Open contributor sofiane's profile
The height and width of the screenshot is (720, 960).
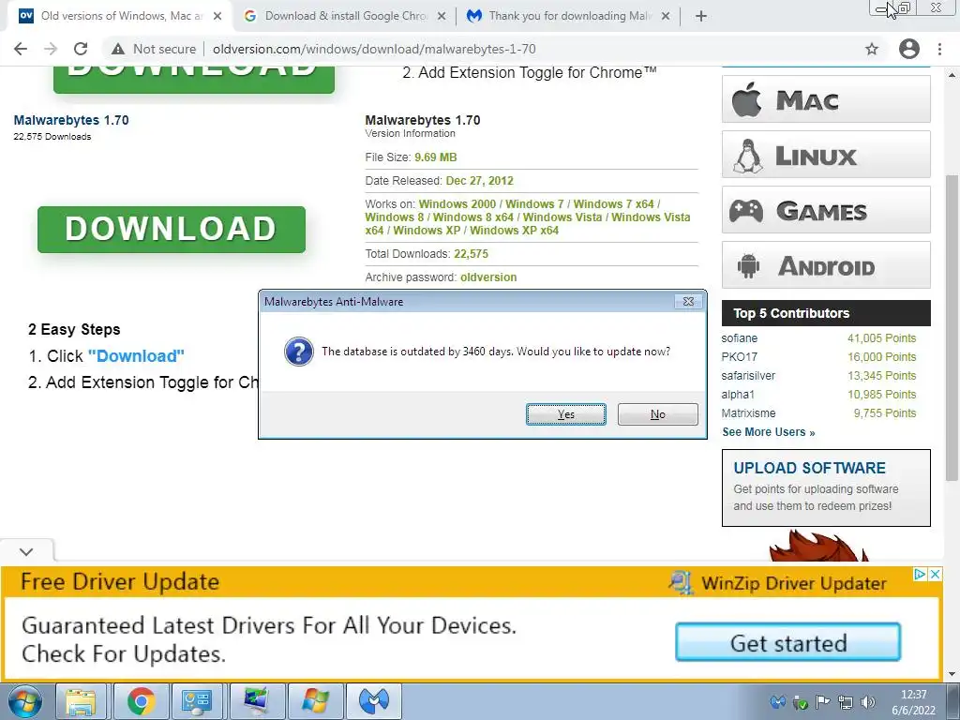[x=739, y=337]
